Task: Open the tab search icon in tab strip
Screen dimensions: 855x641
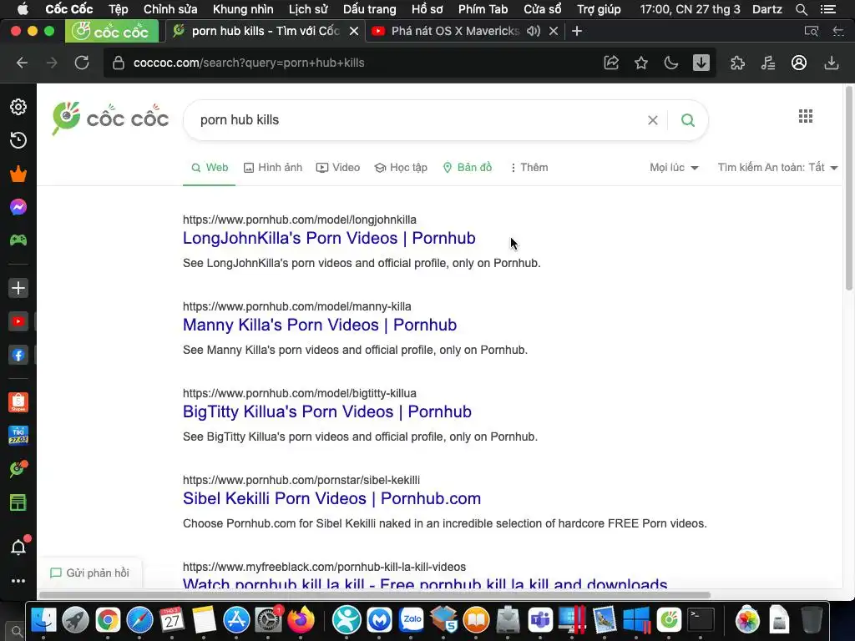Action: 812,31
